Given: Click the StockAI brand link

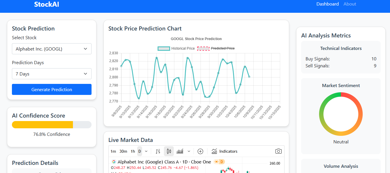Looking at the screenshot, I should pyautogui.click(x=46, y=4).
